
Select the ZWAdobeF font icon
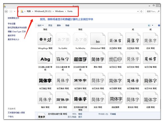coord(98,39)
